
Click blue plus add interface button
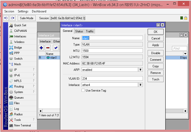tap(41, 48)
